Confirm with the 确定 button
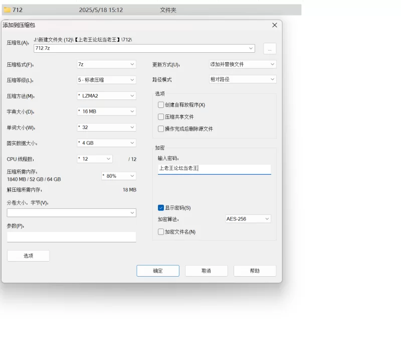The image size is (401, 350). 158,271
